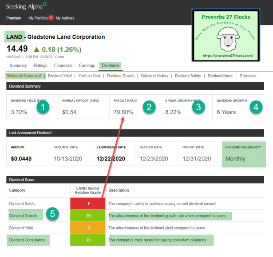Open the Earnings tab

(x=87, y=66)
